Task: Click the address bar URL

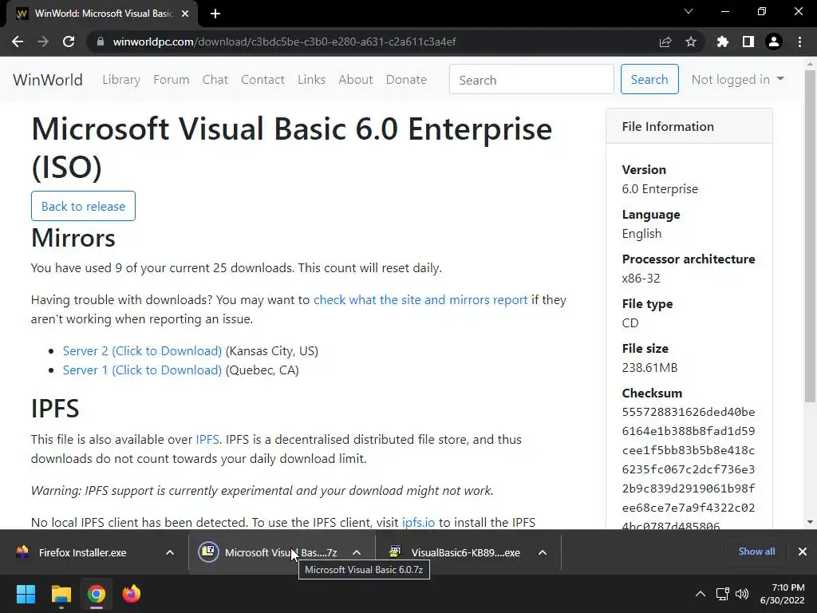Action: (285, 42)
